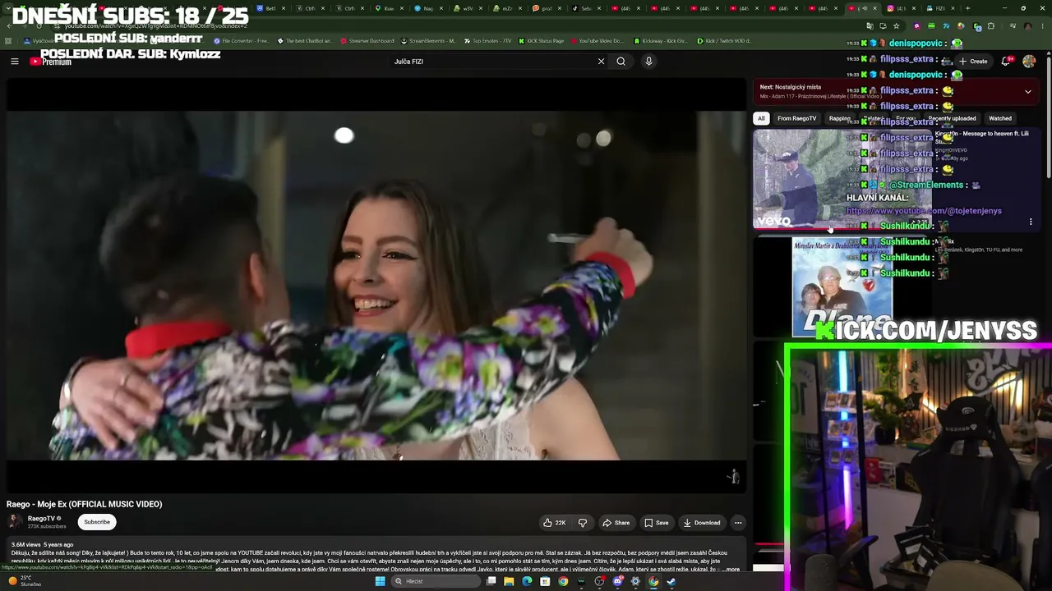Screen dimensions: 1052x591
Task: Click the taskbar Hledat search box
Action: [435, 581]
